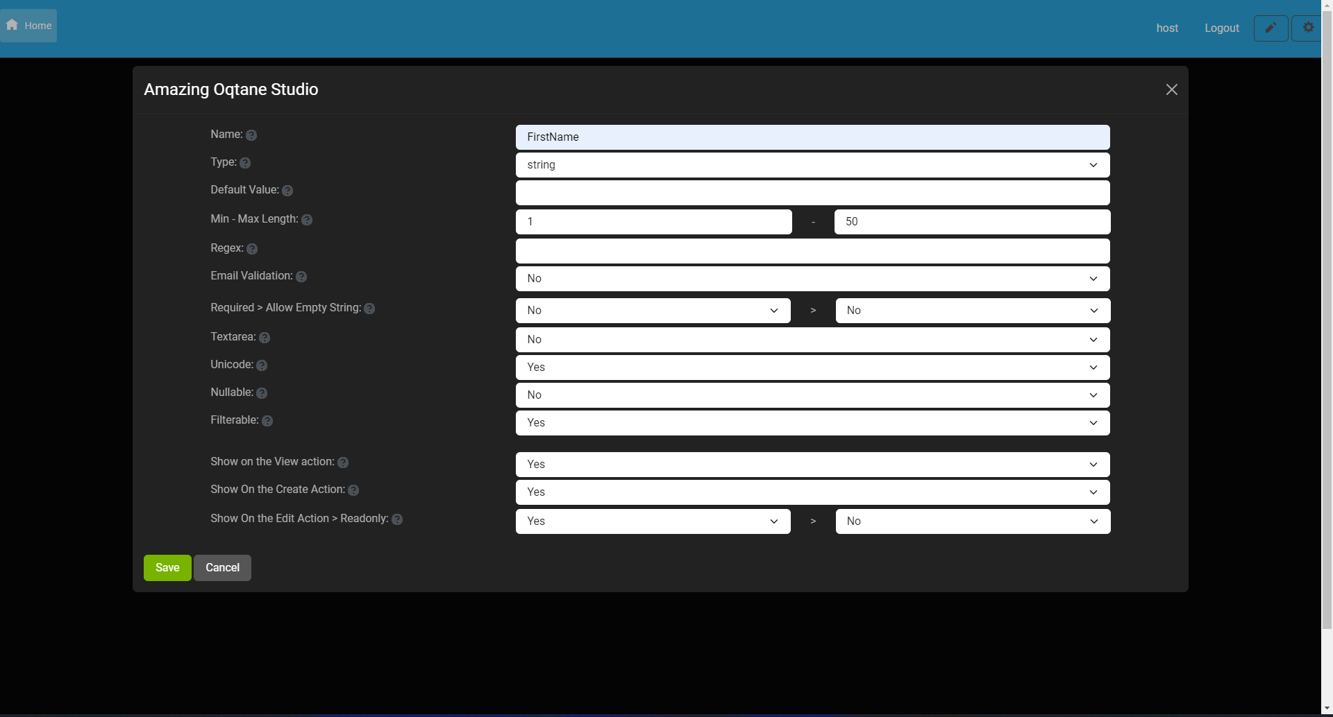Click the Max length field with 50

tap(972, 222)
